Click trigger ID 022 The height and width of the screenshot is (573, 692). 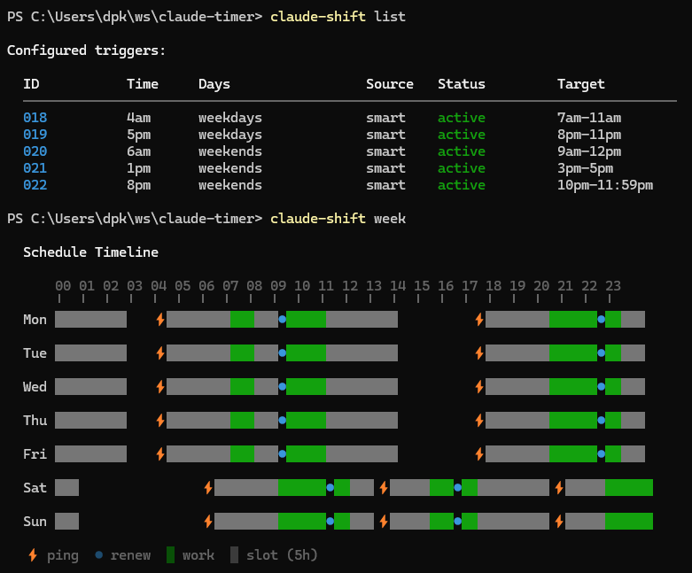pyautogui.click(x=35, y=185)
